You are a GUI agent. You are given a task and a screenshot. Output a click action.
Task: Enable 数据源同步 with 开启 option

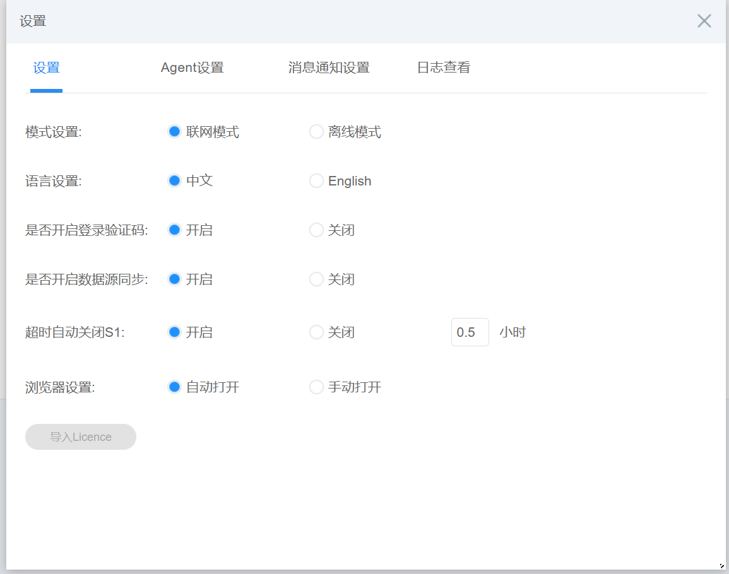(x=175, y=279)
